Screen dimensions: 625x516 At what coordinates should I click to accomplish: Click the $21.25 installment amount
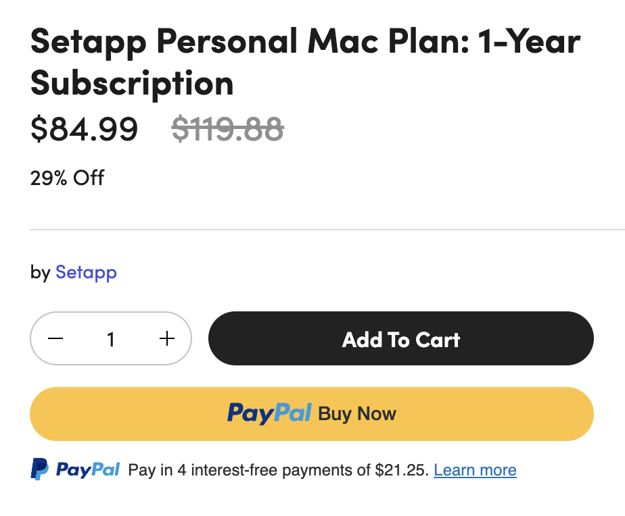[402, 470]
